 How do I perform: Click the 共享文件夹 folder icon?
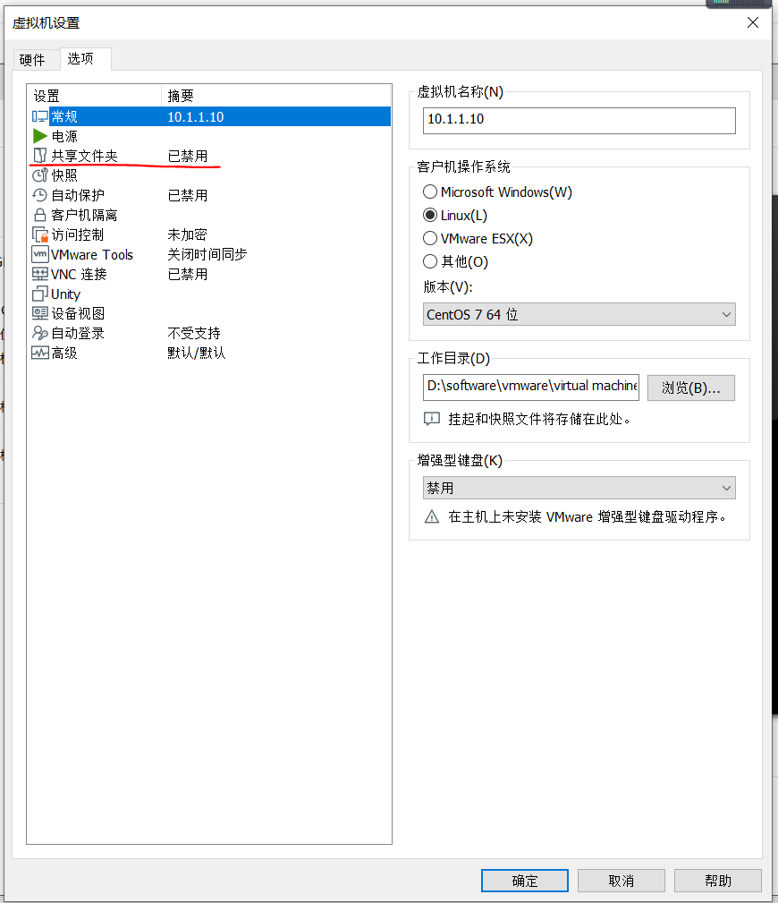coord(39,156)
